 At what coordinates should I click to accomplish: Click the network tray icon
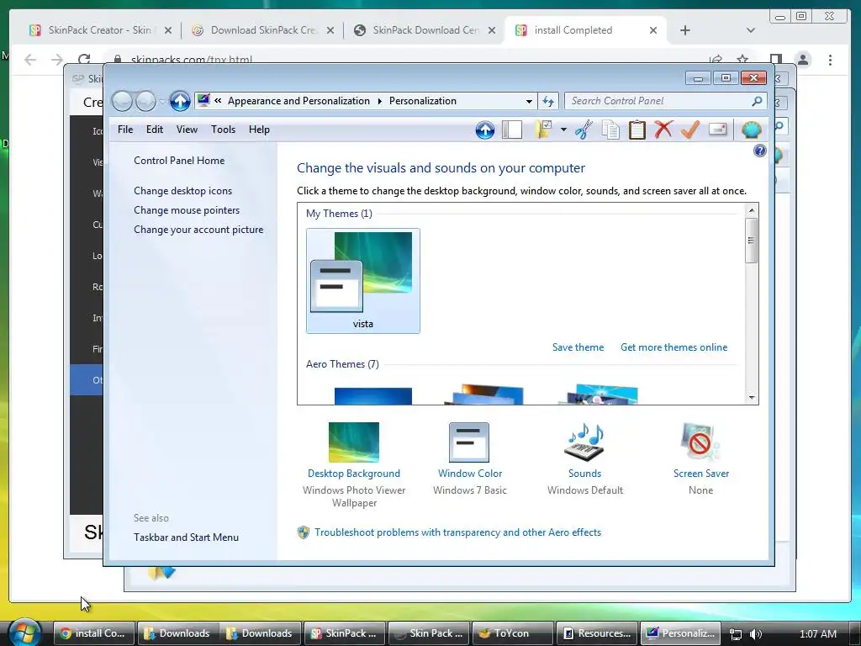(x=735, y=634)
